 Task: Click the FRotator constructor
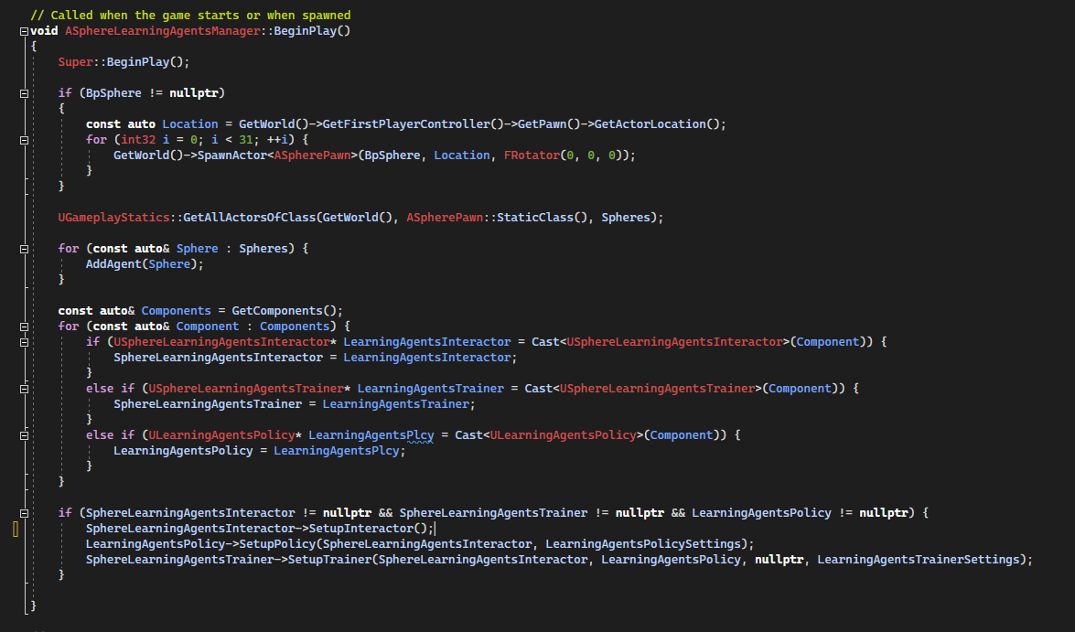tap(532, 155)
